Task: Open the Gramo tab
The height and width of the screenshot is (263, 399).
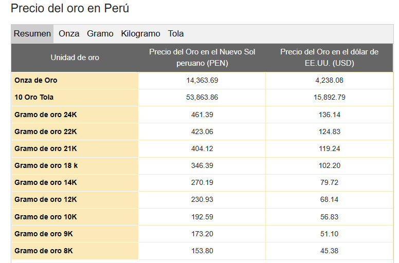Action: click(100, 34)
